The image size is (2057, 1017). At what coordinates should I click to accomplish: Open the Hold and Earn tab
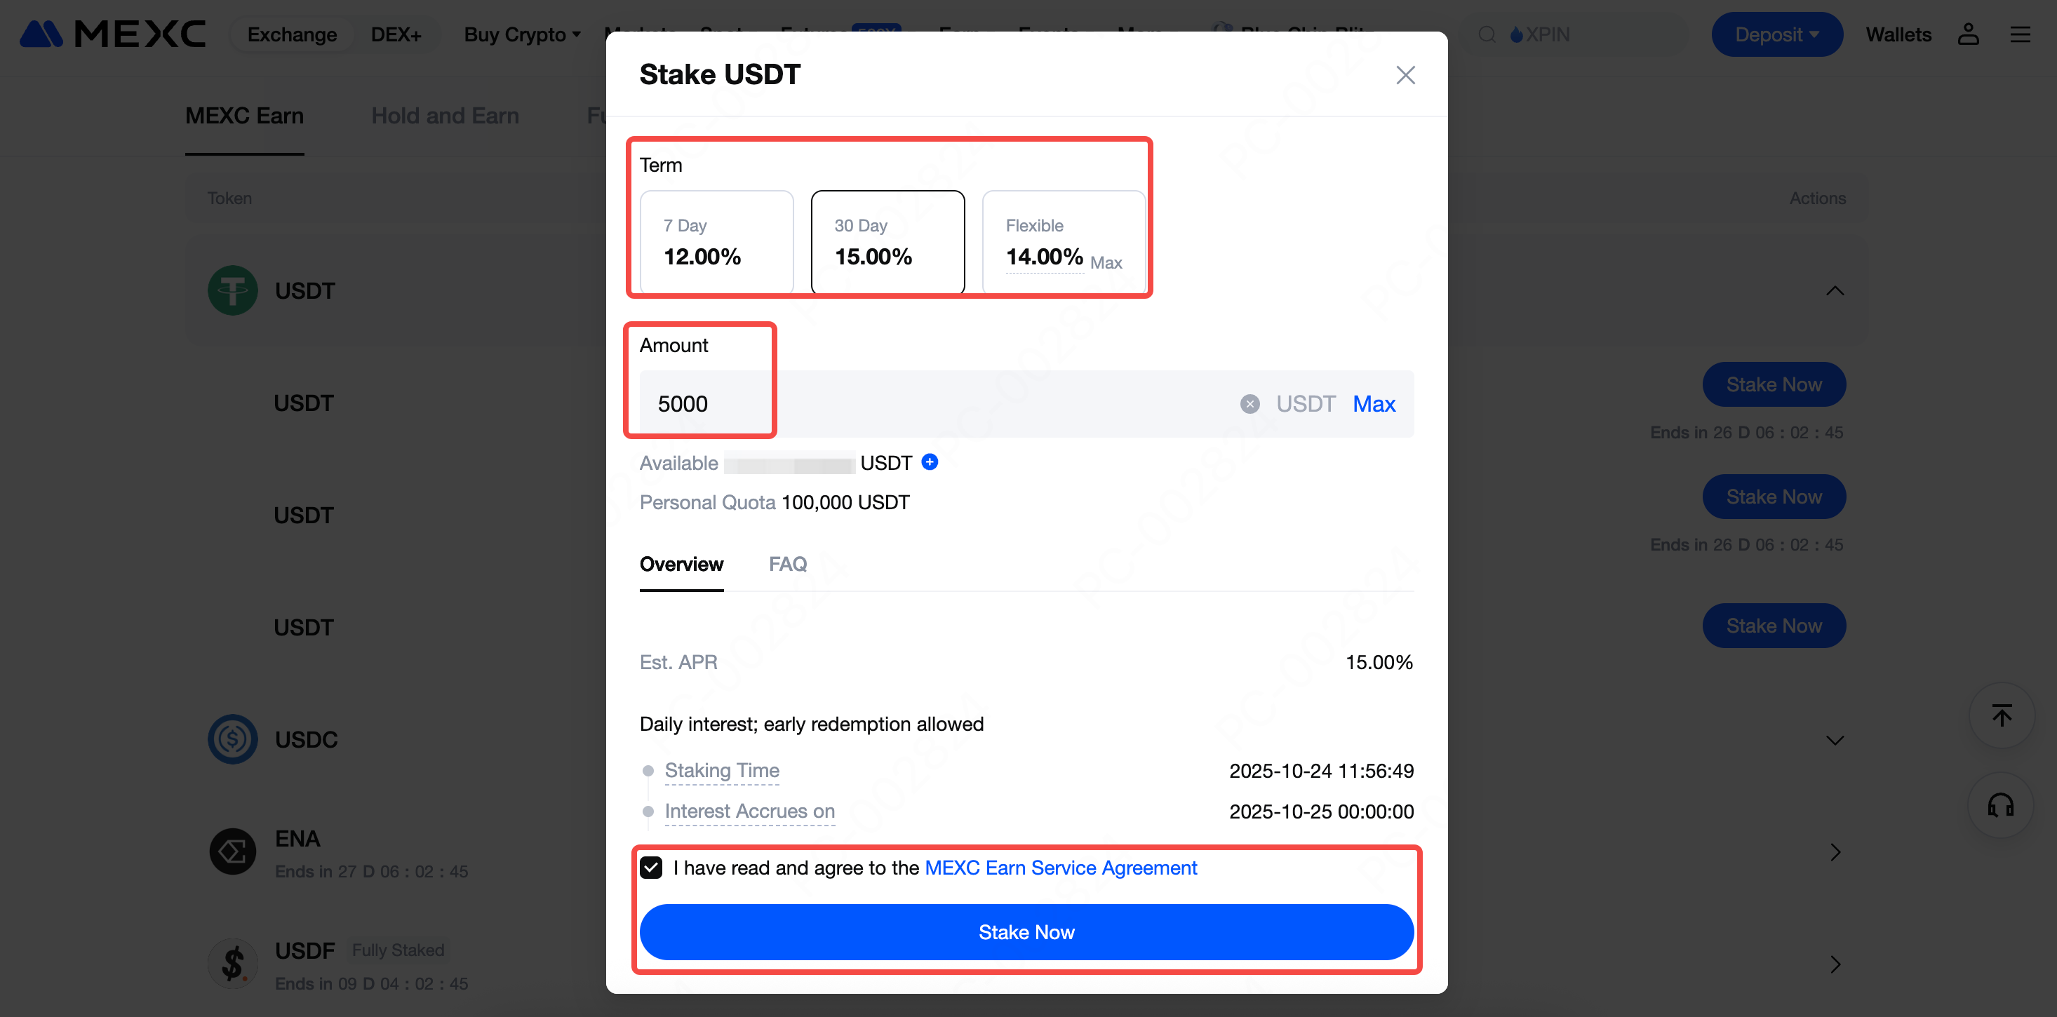point(445,116)
